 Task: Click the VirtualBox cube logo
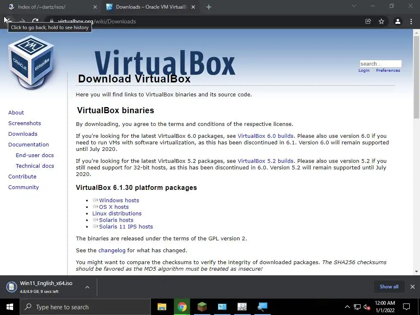(31, 62)
